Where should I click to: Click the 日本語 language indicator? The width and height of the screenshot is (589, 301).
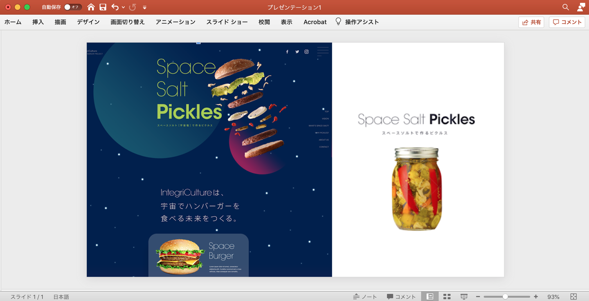click(x=61, y=297)
